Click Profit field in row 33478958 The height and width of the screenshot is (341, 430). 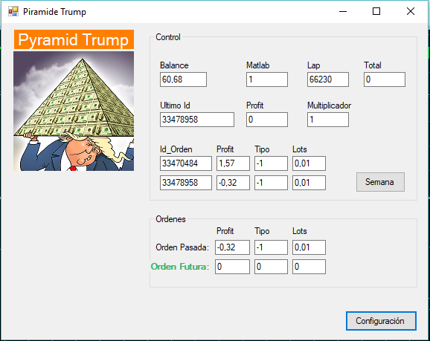233,183
